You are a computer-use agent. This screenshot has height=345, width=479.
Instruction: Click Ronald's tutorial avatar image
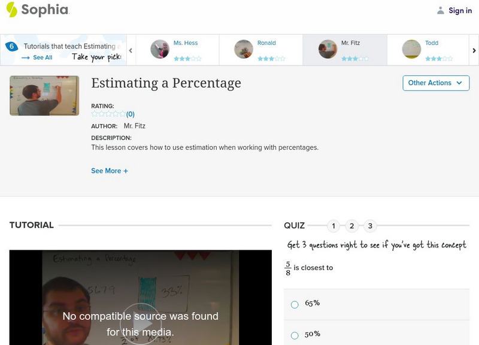pos(244,49)
